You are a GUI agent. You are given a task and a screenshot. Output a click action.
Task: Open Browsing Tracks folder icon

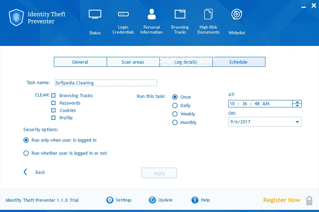click(180, 14)
